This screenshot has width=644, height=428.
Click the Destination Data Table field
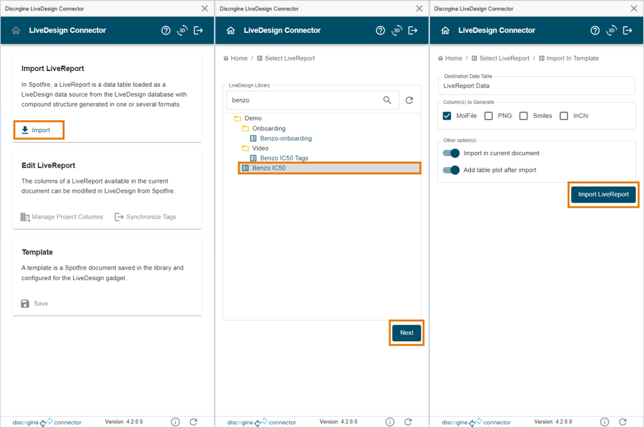537,85
